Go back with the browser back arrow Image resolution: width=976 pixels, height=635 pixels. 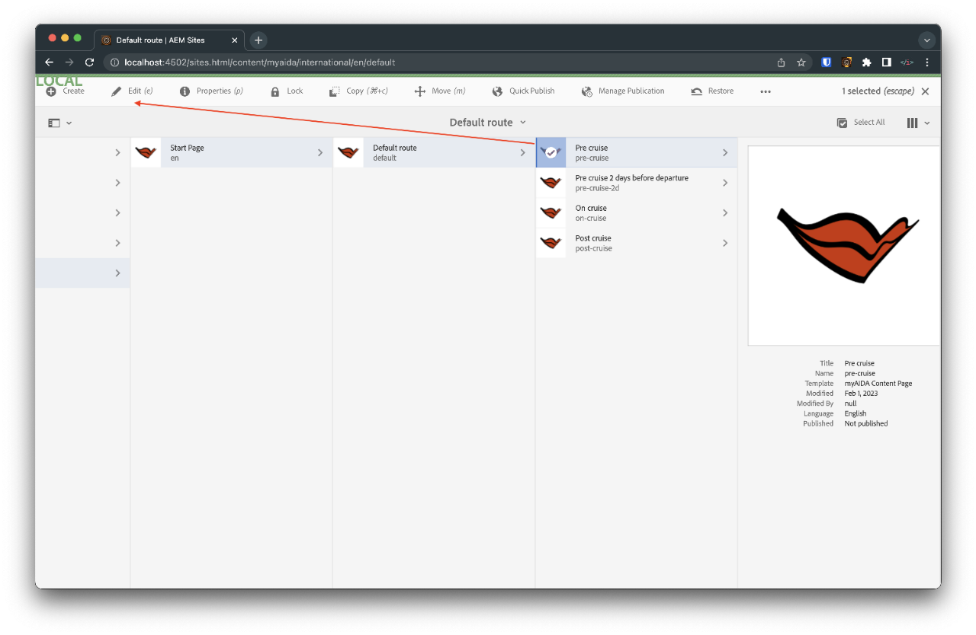coord(50,62)
